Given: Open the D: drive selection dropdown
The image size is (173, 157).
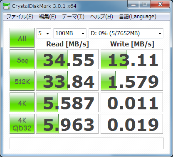Looking at the screenshot, I should [x=126, y=33].
